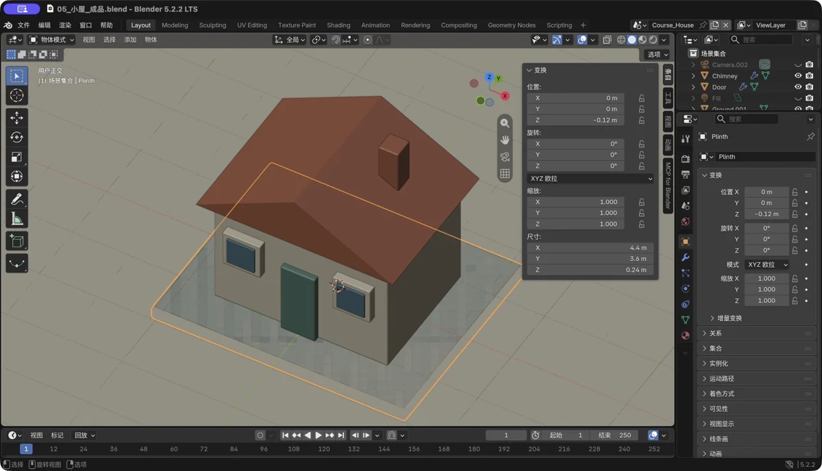Select the Annotate pencil tool
Image resolution: width=822 pixels, height=471 pixels.
tap(17, 199)
